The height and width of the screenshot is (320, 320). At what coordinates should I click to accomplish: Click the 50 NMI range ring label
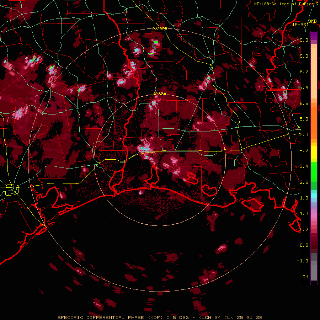[160, 94]
